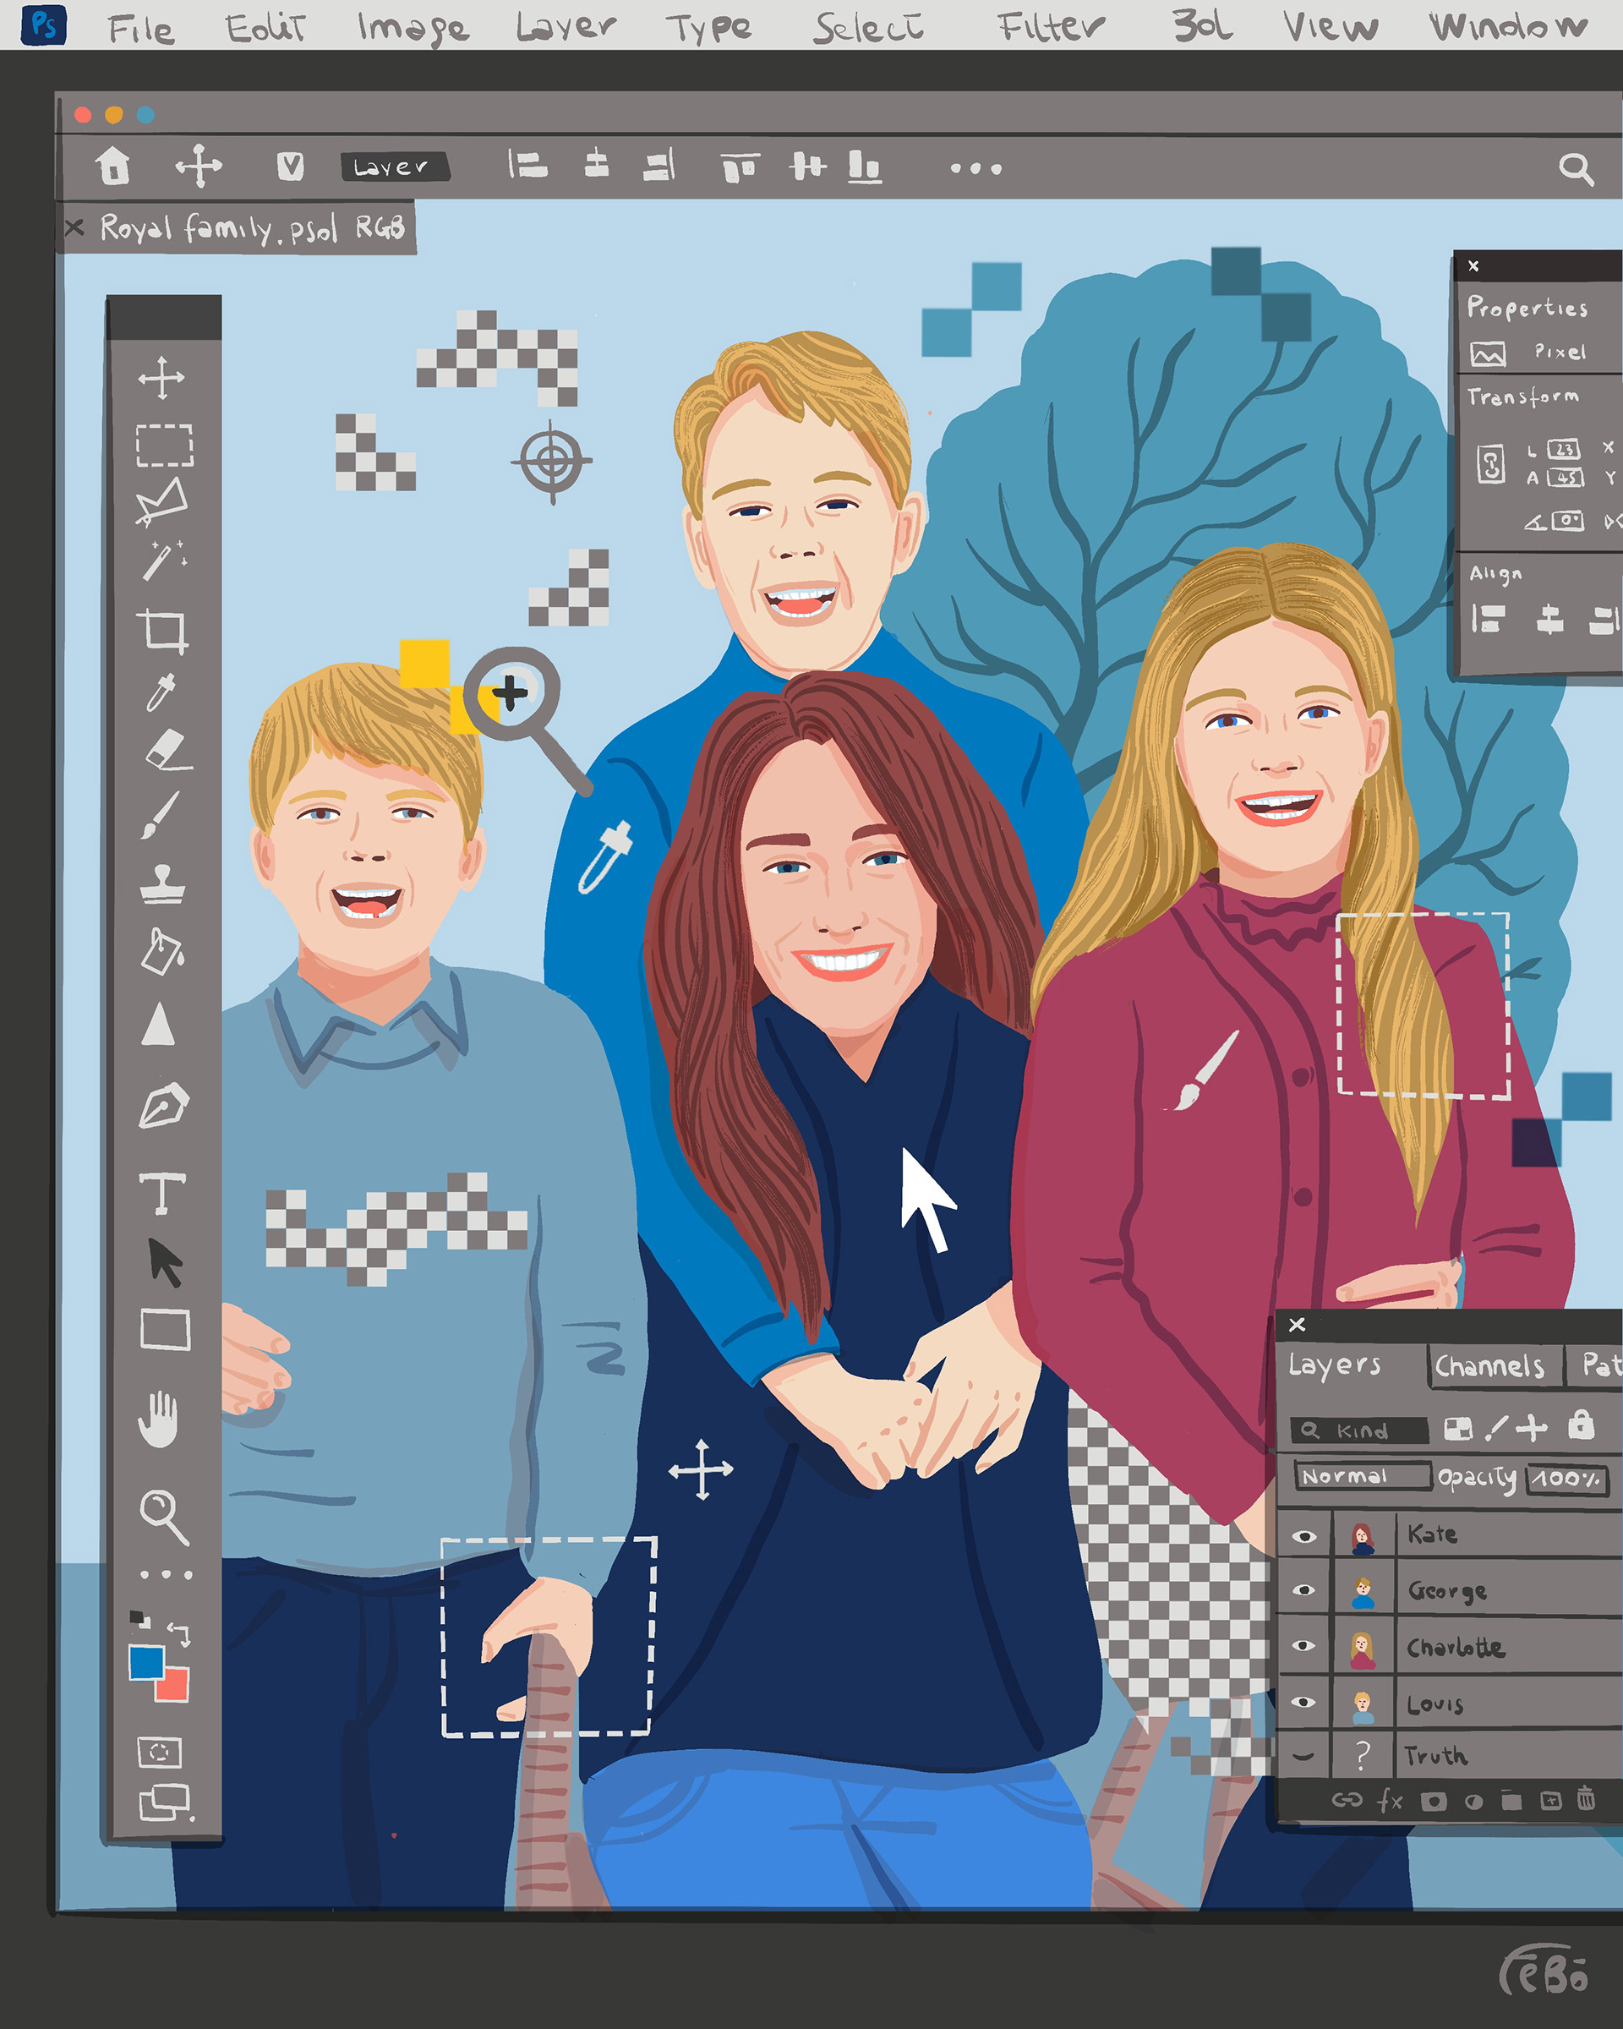Switch to the Channels tab

point(1489,1365)
